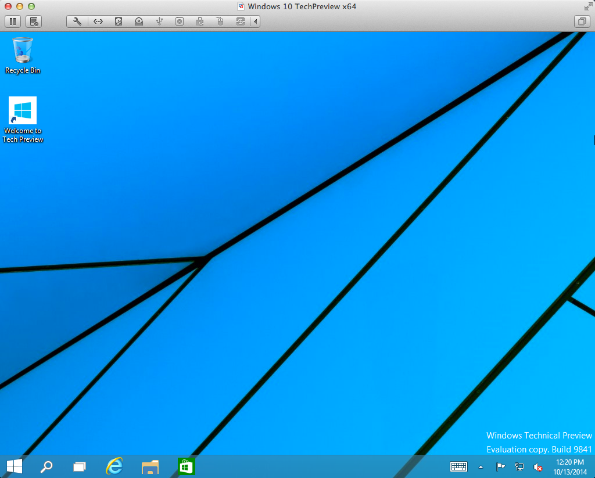Open Action Center flag icon
This screenshot has width=595, height=478.
point(500,466)
